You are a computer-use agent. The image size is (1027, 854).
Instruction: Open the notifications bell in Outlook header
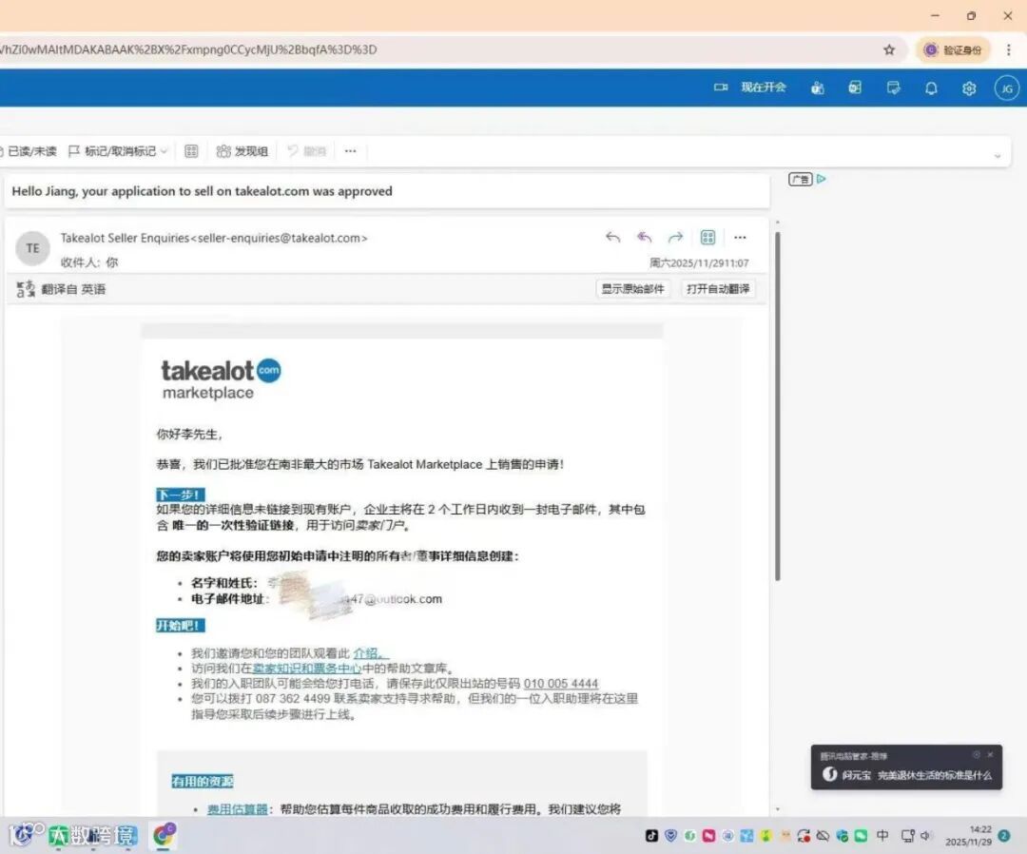(x=931, y=88)
